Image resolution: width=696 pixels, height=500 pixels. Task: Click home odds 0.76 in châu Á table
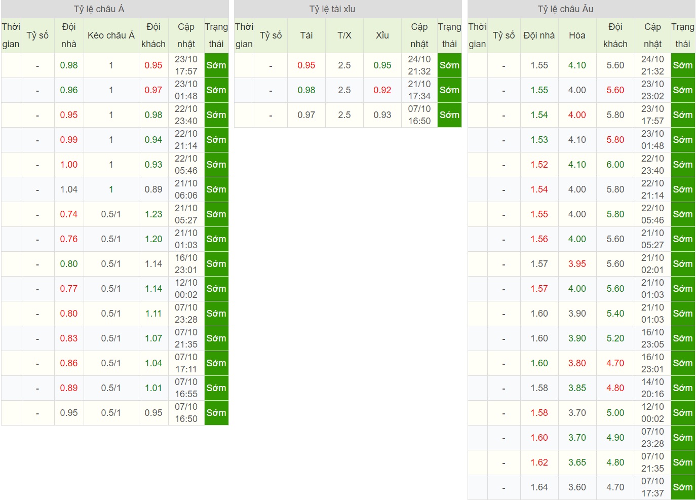pyautogui.click(x=69, y=239)
